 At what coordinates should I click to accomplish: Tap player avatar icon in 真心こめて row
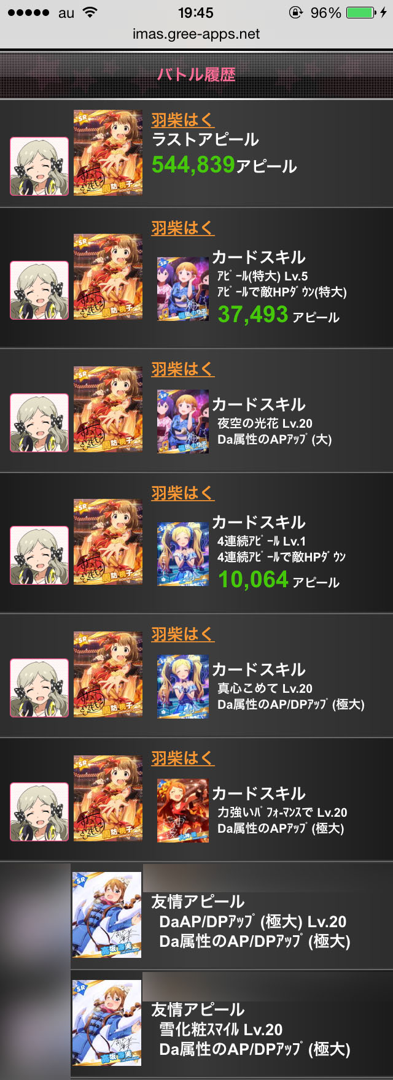39,688
